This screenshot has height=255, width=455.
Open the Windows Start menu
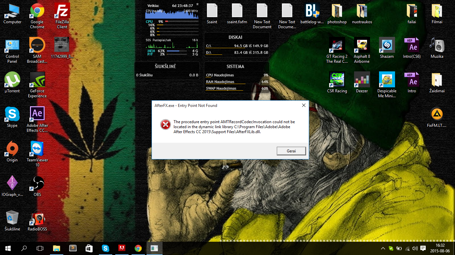(x=8, y=248)
